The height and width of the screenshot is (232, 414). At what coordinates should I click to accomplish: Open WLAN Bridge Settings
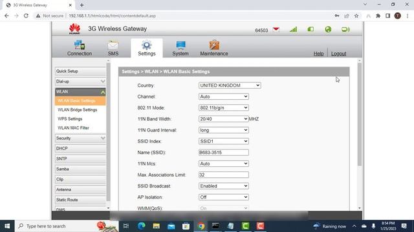78,110
